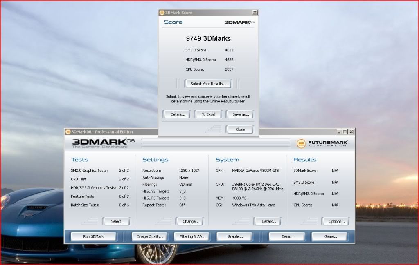Open Filtering & AA... tool

[x=192, y=236]
